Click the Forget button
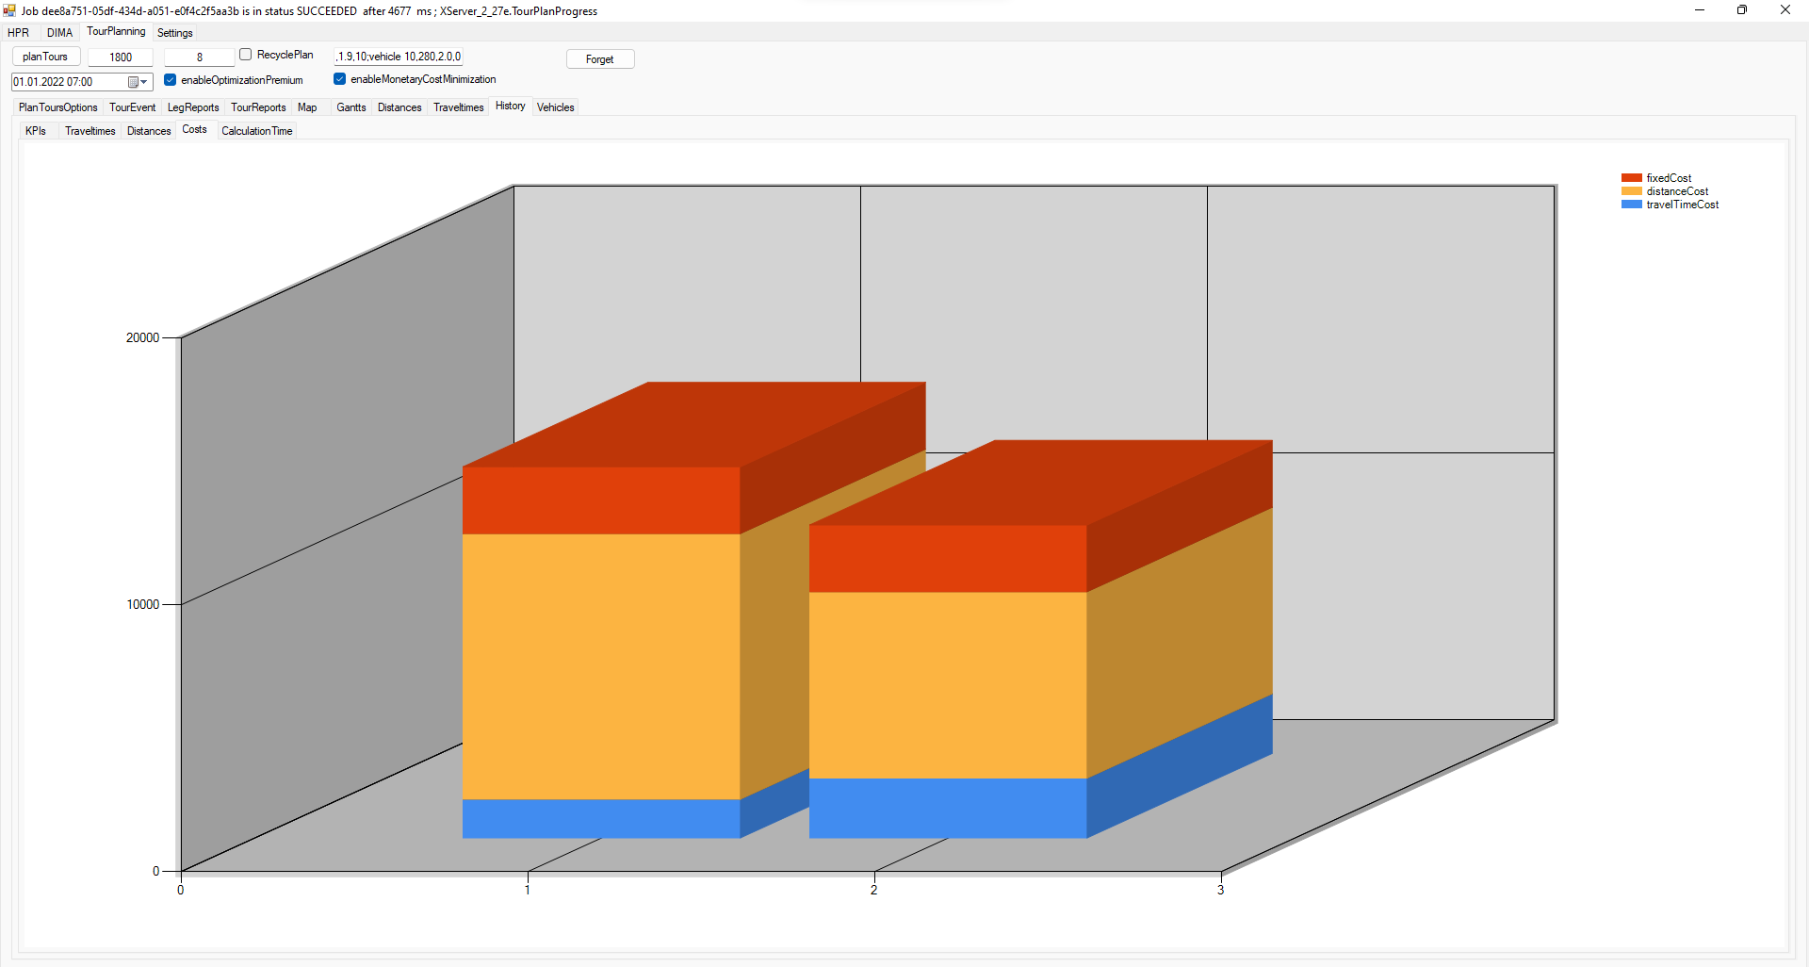Screen dimensions: 1809x967 click(600, 59)
